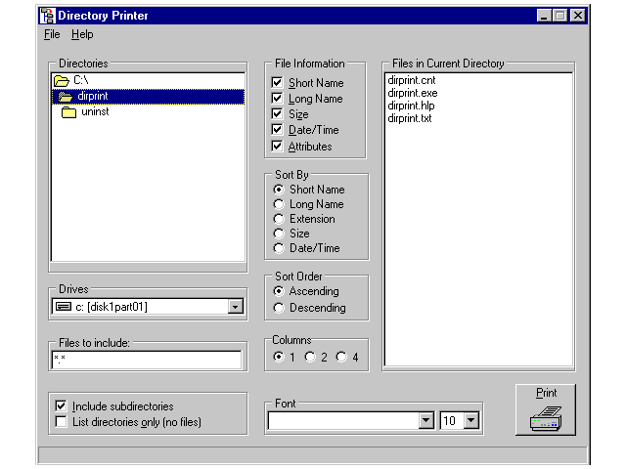626x469 pixels.
Task: Click the Files to include field
Action: (x=146, y=360)
